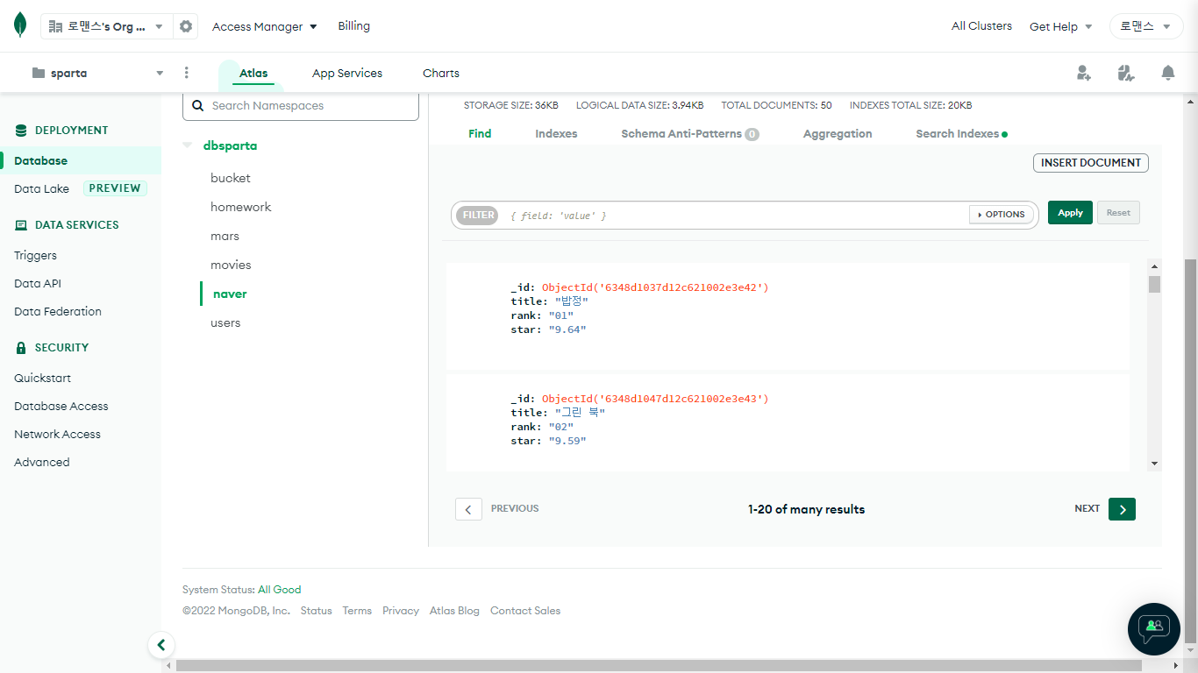Screen dimensions: 1198x673
Task: Open the Terms footer link
Action: pyautogui.click(x=357, y=611)
